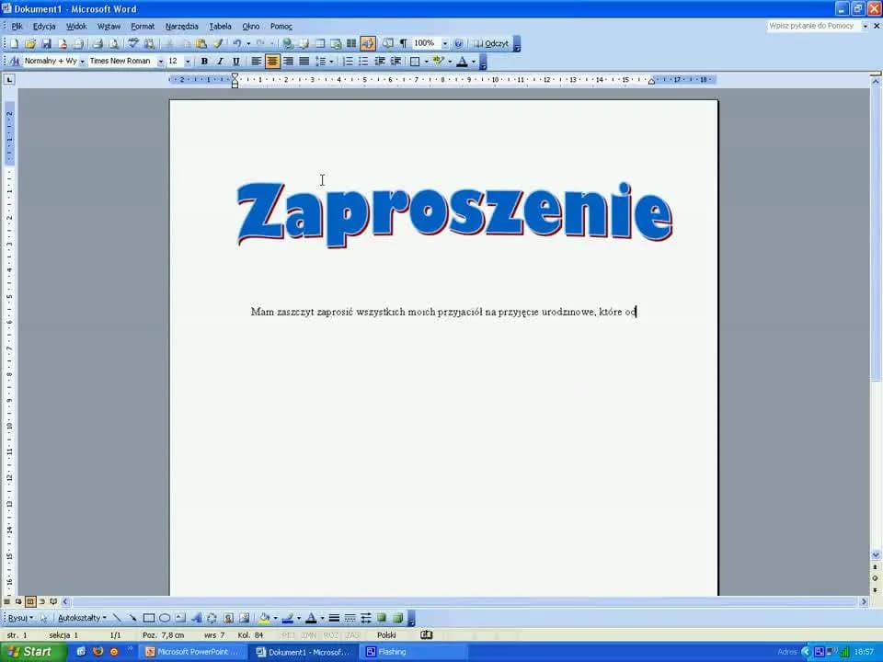Enable italic formatting
The width and height of the screenshot is (883, 662).
[221, 61]
